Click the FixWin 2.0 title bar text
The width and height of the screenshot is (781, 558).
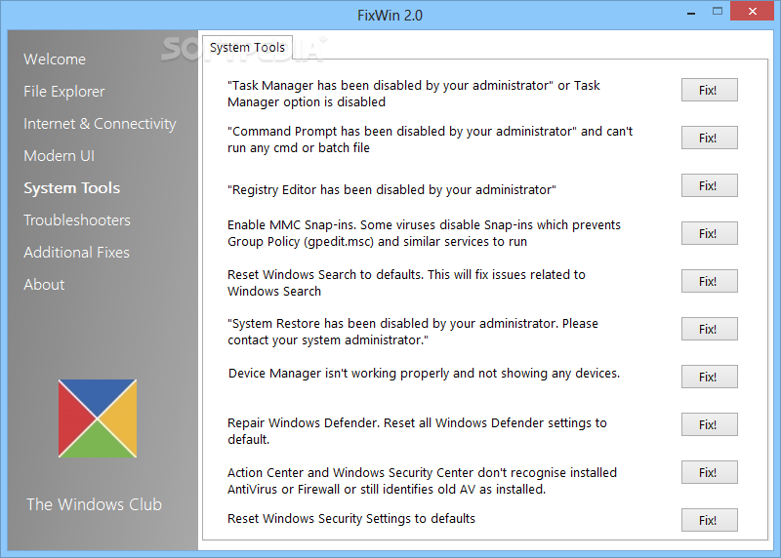coord(390,16)
